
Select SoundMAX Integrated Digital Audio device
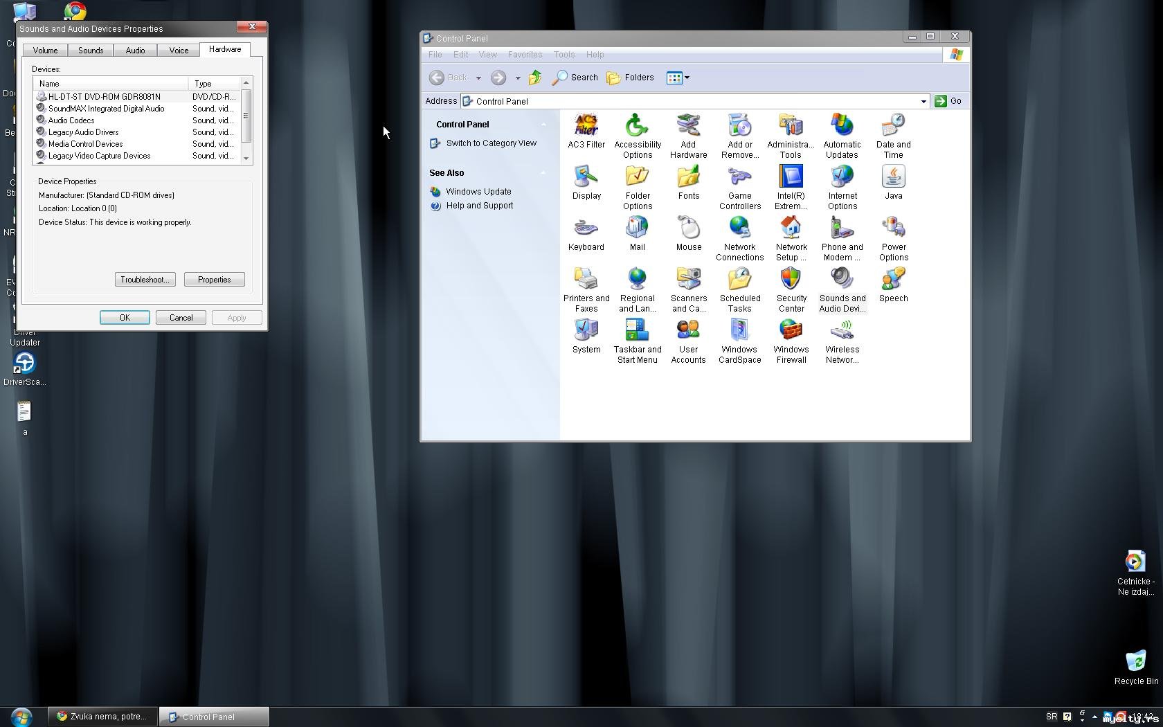coord(106,109)
